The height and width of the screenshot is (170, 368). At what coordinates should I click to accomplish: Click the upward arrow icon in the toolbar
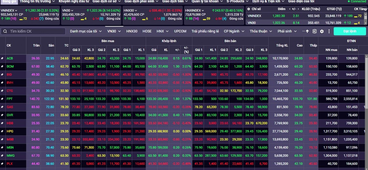tap(307, 31)
